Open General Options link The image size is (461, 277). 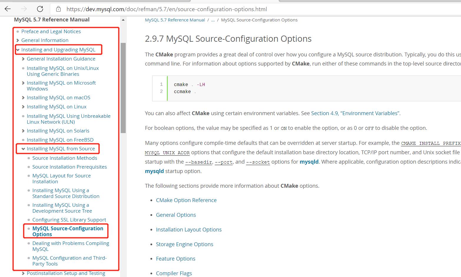(176, 215)
